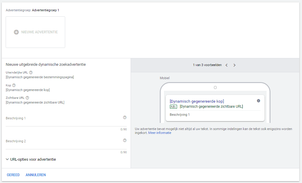Image resolution: width=302 pixels, height=183 pixels.
Task: Click help icon beside Zichtbare URL
Action: click(x=27, y=98)
